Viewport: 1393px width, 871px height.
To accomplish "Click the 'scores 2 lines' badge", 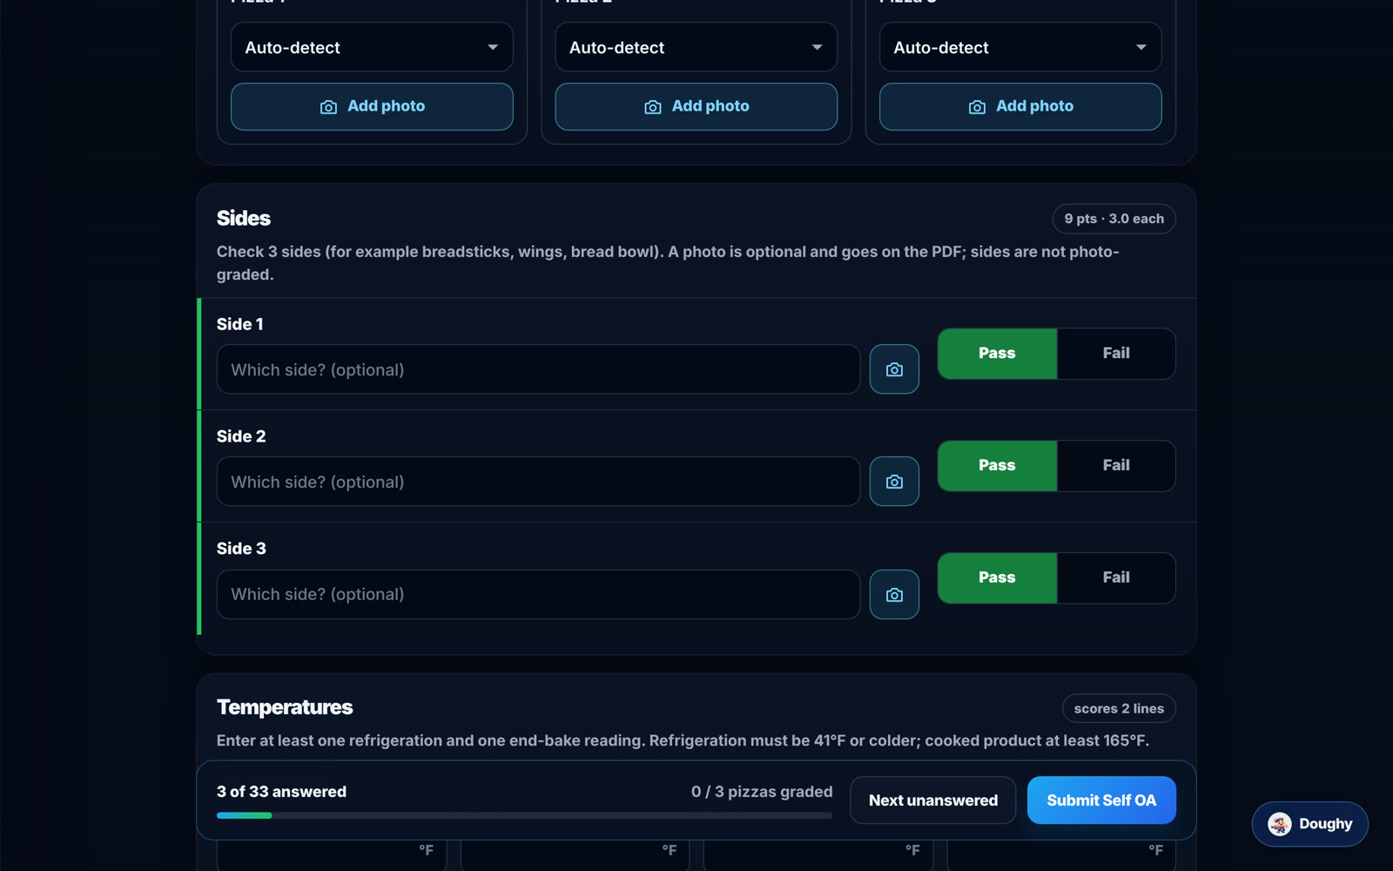I will tap(1119, 709).
